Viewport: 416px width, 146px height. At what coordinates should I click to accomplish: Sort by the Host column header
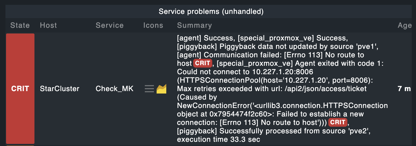[48, 25]
